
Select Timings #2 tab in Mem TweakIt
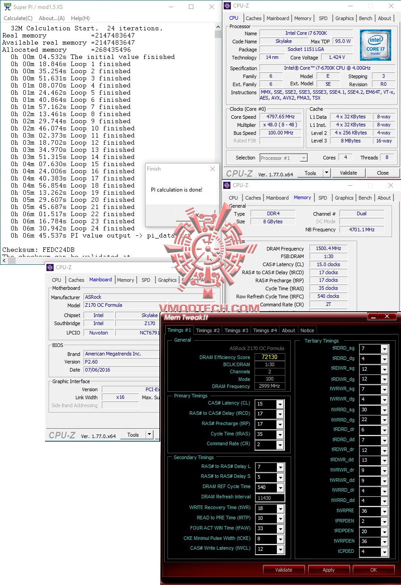pos(208,330)
